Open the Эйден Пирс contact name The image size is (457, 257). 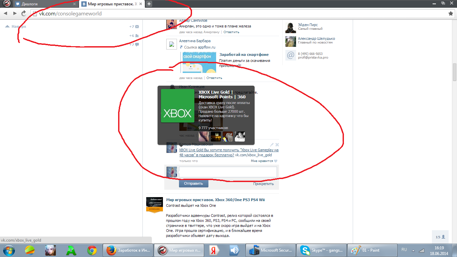308,25
